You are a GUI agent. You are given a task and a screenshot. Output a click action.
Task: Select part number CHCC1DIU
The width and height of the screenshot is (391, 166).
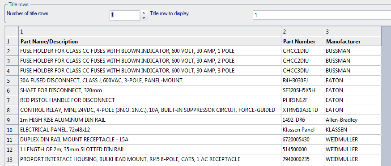(x=303, y=51)
